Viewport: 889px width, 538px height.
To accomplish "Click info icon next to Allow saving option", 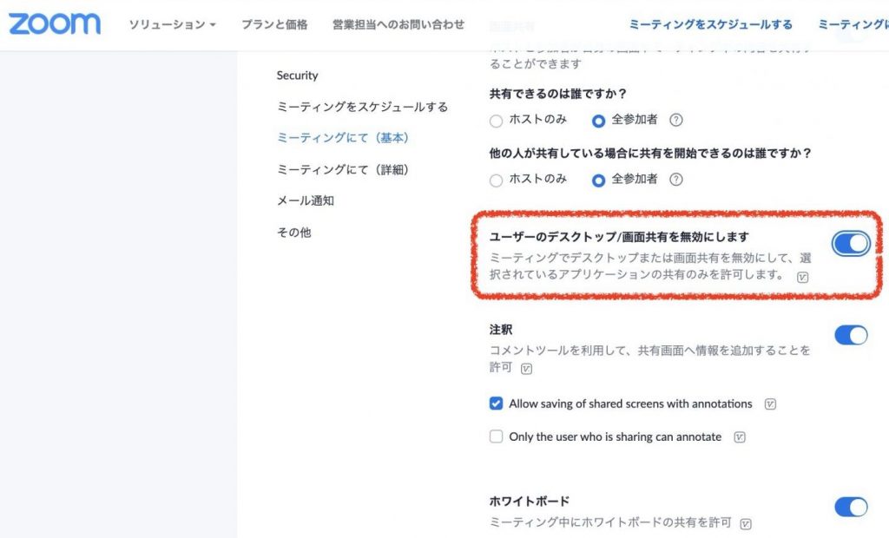I will click(x=769, y=404).
